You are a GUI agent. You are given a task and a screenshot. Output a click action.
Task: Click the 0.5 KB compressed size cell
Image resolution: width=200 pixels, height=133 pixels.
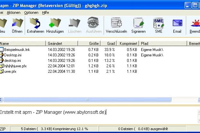(x=132, y=50)
